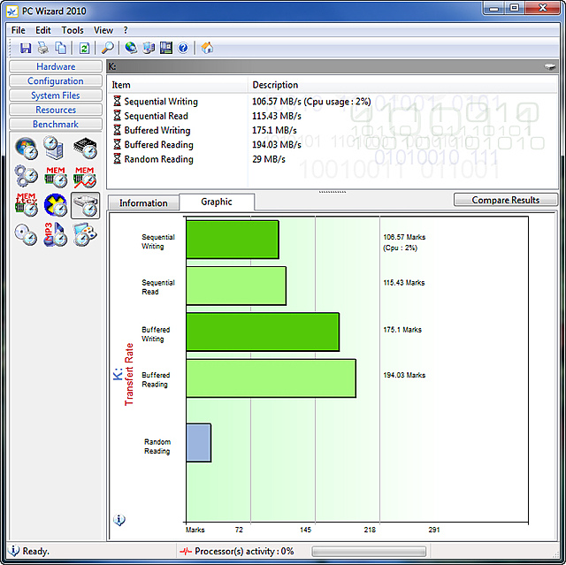Click the Home house toolbar icon

coord(207,48)
